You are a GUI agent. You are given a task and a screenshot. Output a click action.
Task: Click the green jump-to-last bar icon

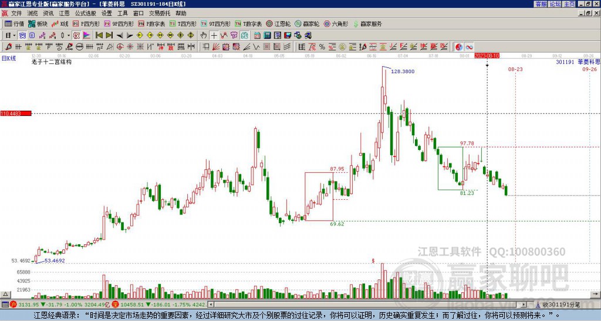[x=109, y=36]
